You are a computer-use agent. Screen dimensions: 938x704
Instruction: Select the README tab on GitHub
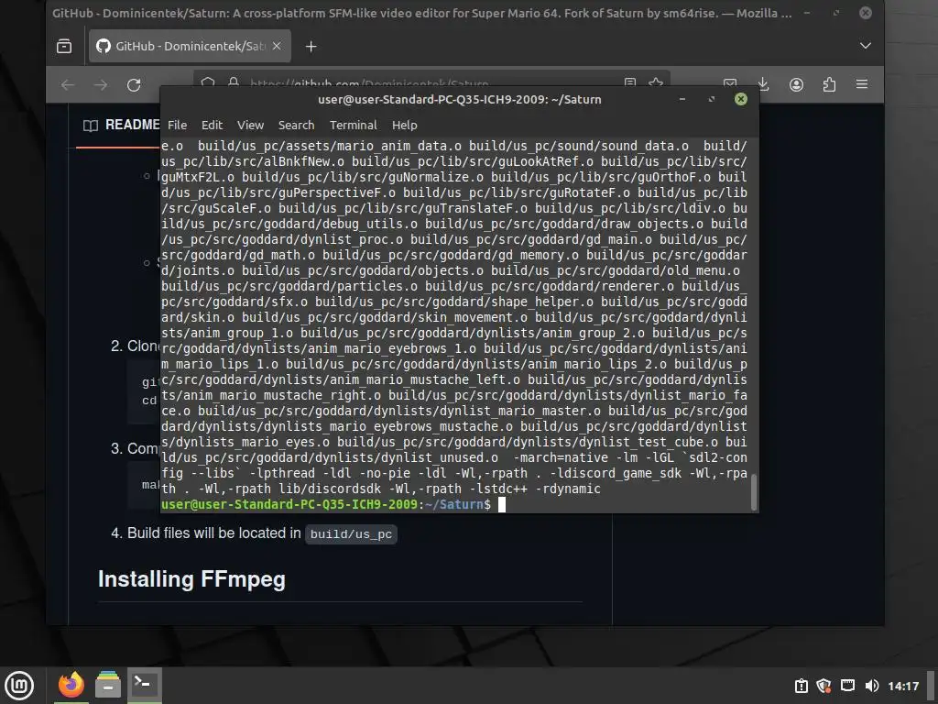(x=122, y=125)
